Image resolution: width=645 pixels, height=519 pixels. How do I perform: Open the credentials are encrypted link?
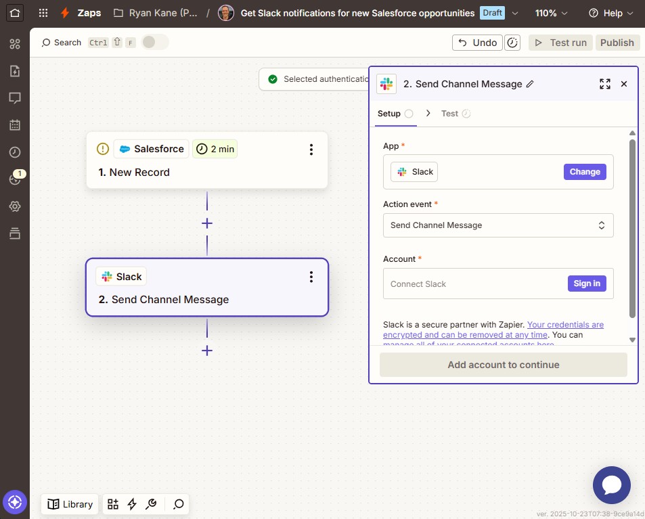tap(493, 330)
